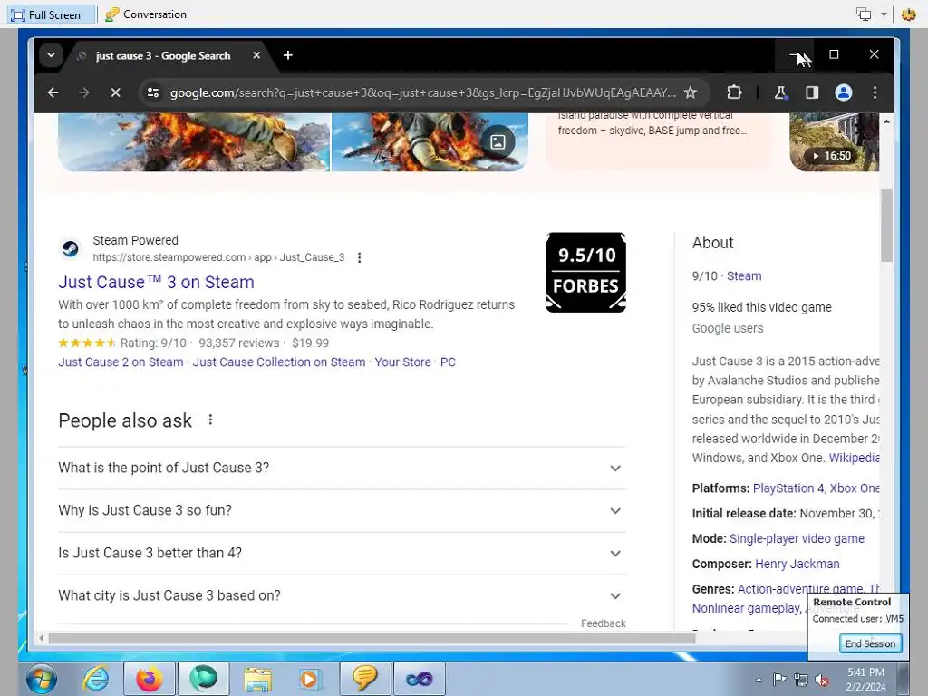Open the yellow chat bubble taskbar app
928x696 pixels.
pyautogui.click(x=364, y=678)
